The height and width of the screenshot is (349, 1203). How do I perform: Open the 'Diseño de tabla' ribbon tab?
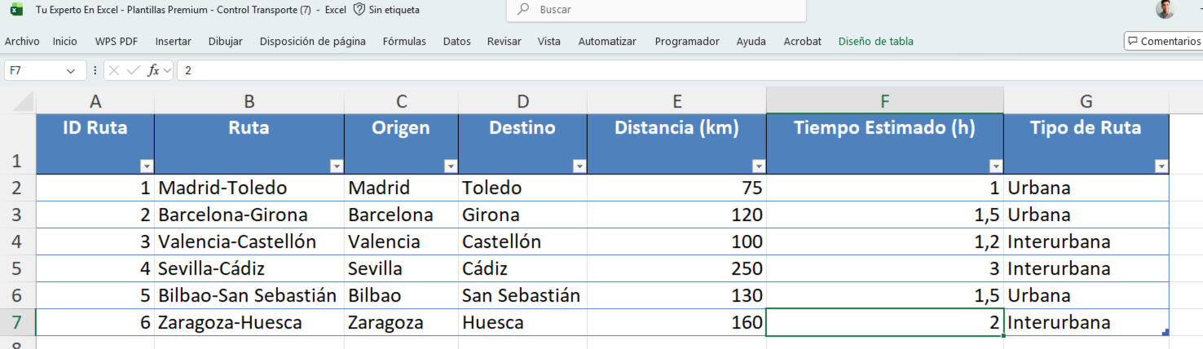(875, 42)
